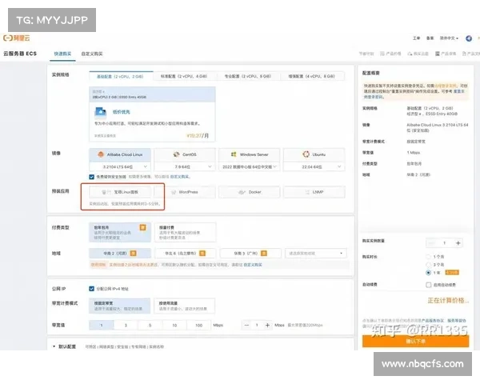Open the Windows Server 2022 version dropdown
This screenshot has height=384, width=480.
[x=249, y=166]
